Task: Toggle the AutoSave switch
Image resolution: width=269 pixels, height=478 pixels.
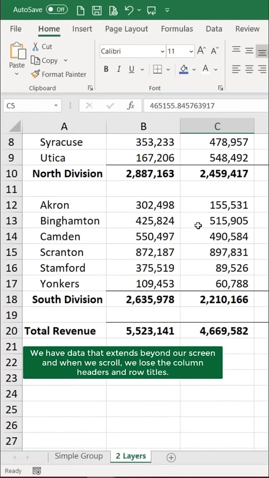Action: pyautogui.click(x=56, y=9)
